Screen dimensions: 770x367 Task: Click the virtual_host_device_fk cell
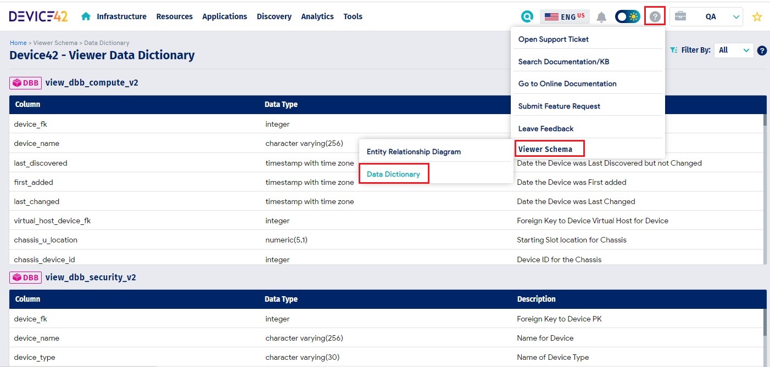(x=52, y=221)
